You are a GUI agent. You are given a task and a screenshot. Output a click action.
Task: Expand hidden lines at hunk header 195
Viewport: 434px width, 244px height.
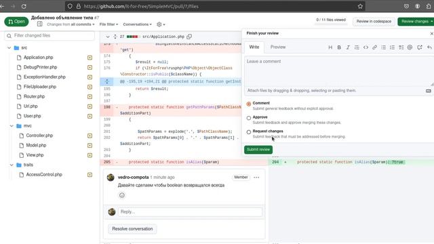tap(107, 81)
